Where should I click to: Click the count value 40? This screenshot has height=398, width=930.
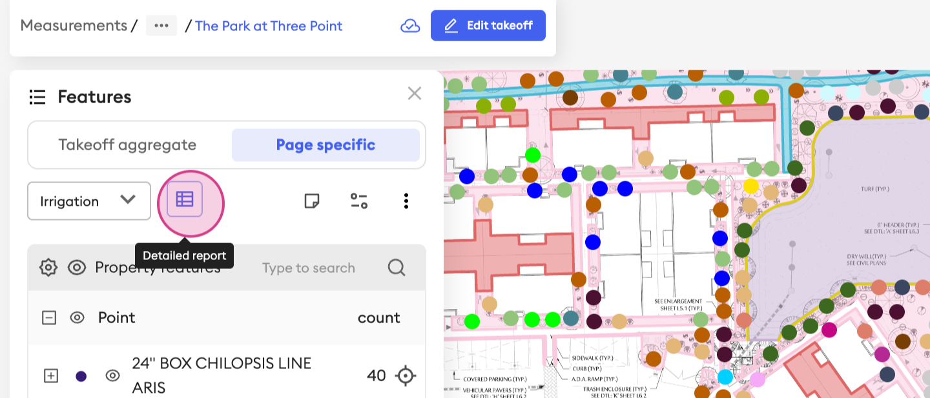click(377, 375)
